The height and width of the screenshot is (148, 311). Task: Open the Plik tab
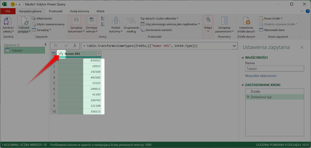(8, 11)
